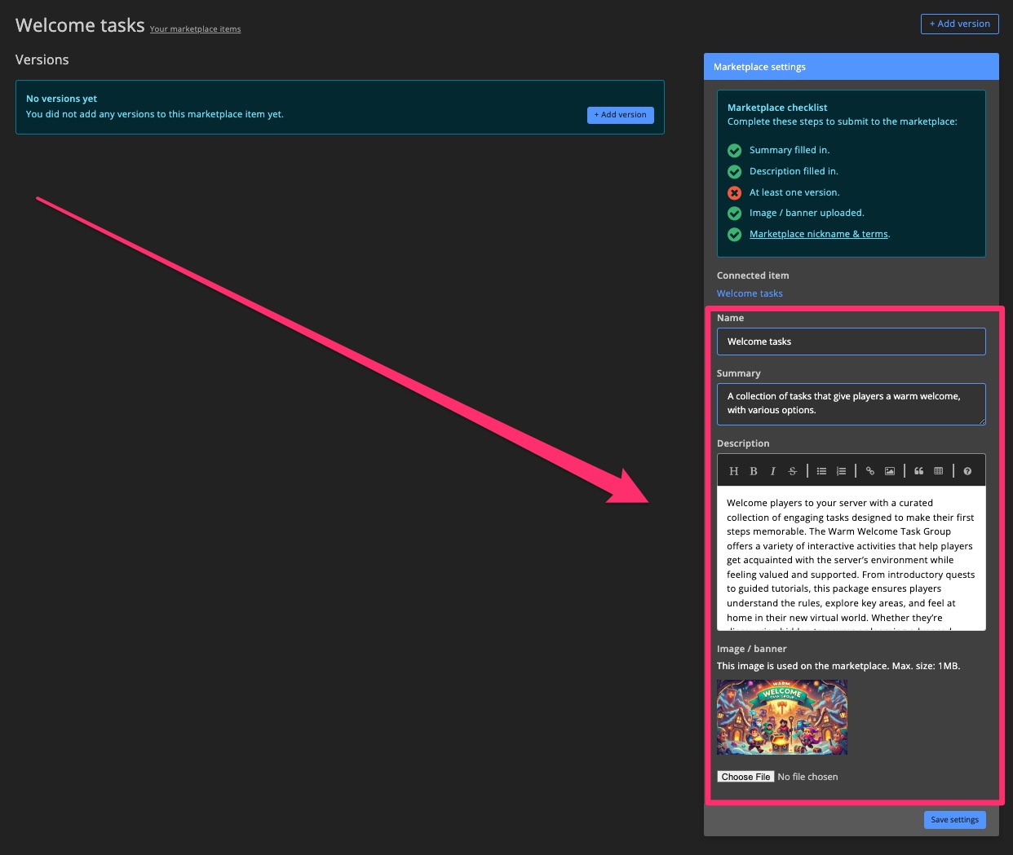Open Your marketplace items link
The width and height of the screenshot is (1013, 855).
click(x=195, y=29)
